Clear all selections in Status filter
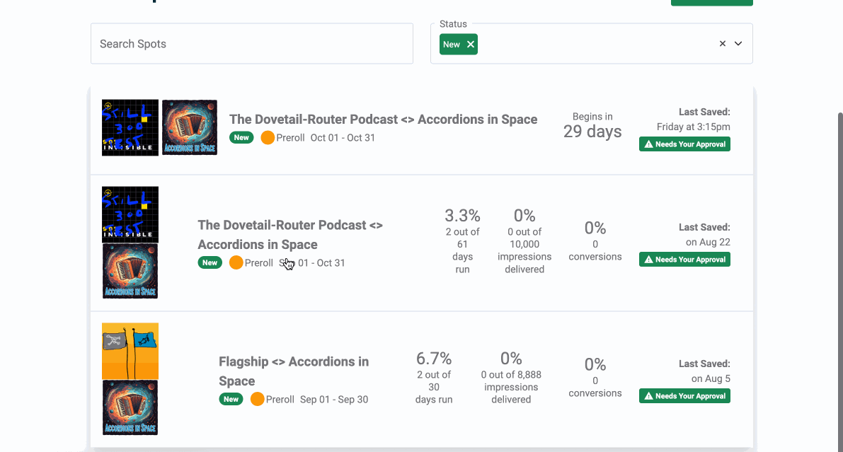This screenshot has width=843, height=452. [x=723, y=44]
